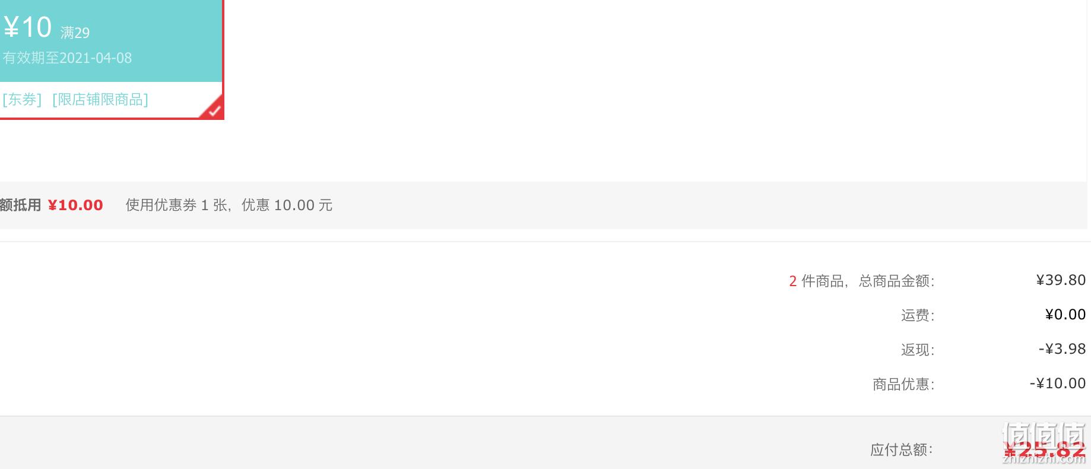This screenshot has height=469, width=1091.
Task: Click the 满29 threshold label on the coupon
Action: tap(75, 33)
